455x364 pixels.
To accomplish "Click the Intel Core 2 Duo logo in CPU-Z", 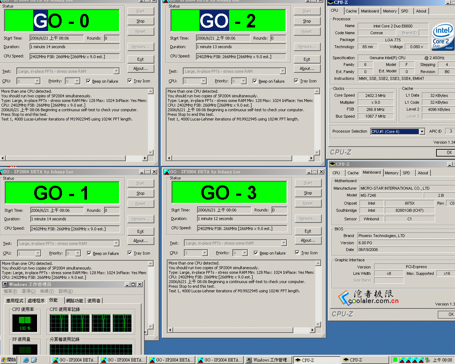I will pos(443,37).
